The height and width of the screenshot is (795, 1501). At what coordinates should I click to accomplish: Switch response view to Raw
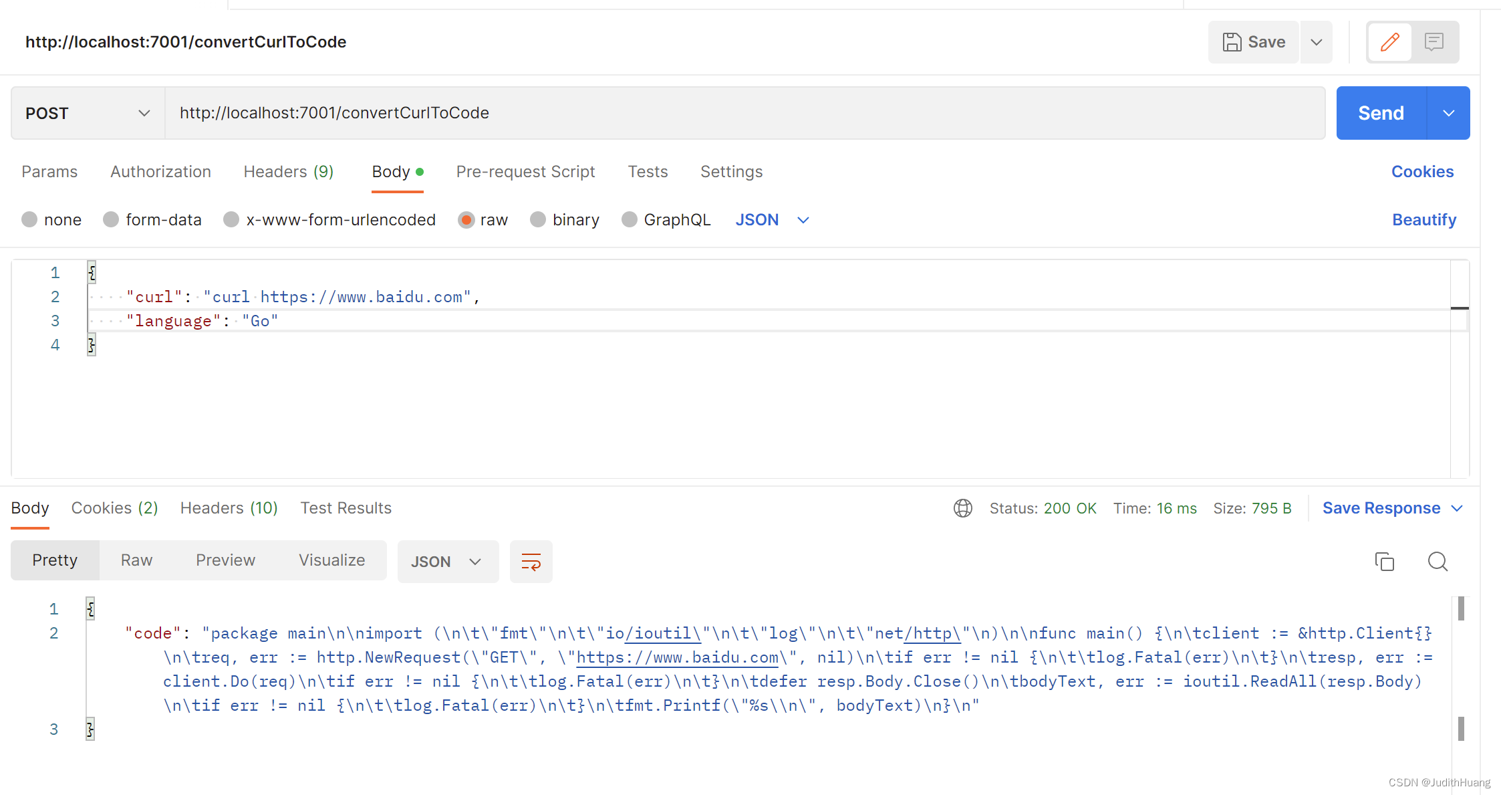click(136, 560)
